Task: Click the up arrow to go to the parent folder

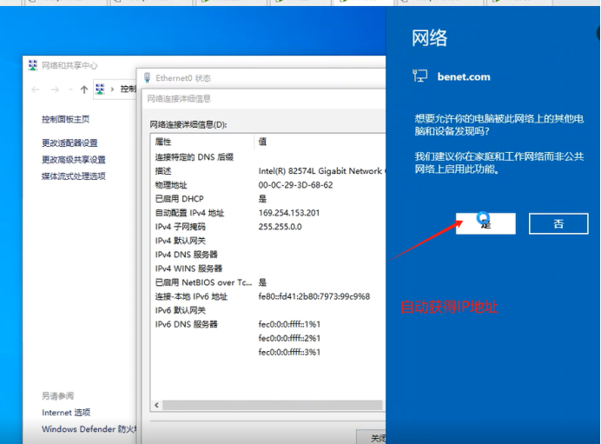Action: coord(84,89)
